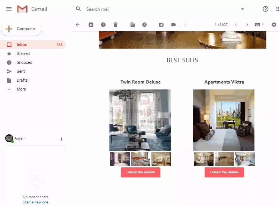Go back to inbox arrow
The height and width of the screenshot is (206, 279).
tap(78, 25)
